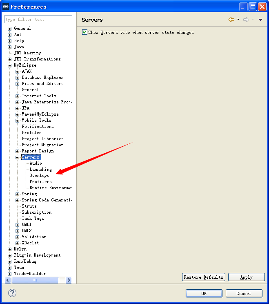Screen dimensions: 269x304
Task: Click the Restore Defaults button
Action: (x=204, y=277)
